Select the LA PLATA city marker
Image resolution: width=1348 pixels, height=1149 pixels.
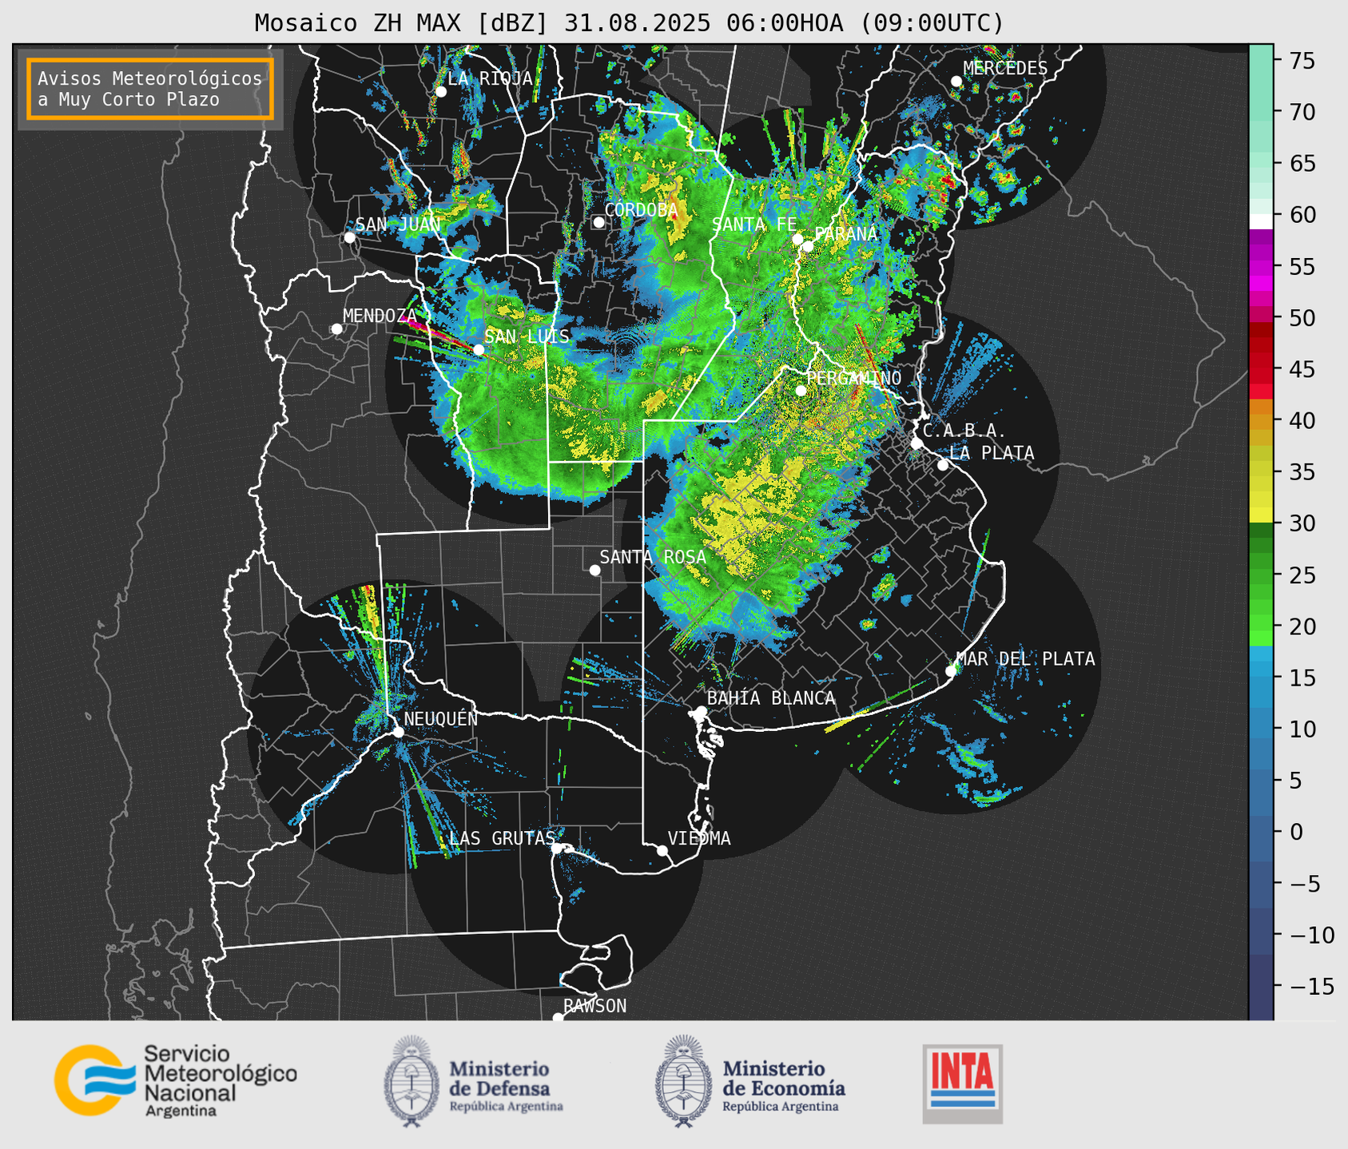[x=943, y=465]
